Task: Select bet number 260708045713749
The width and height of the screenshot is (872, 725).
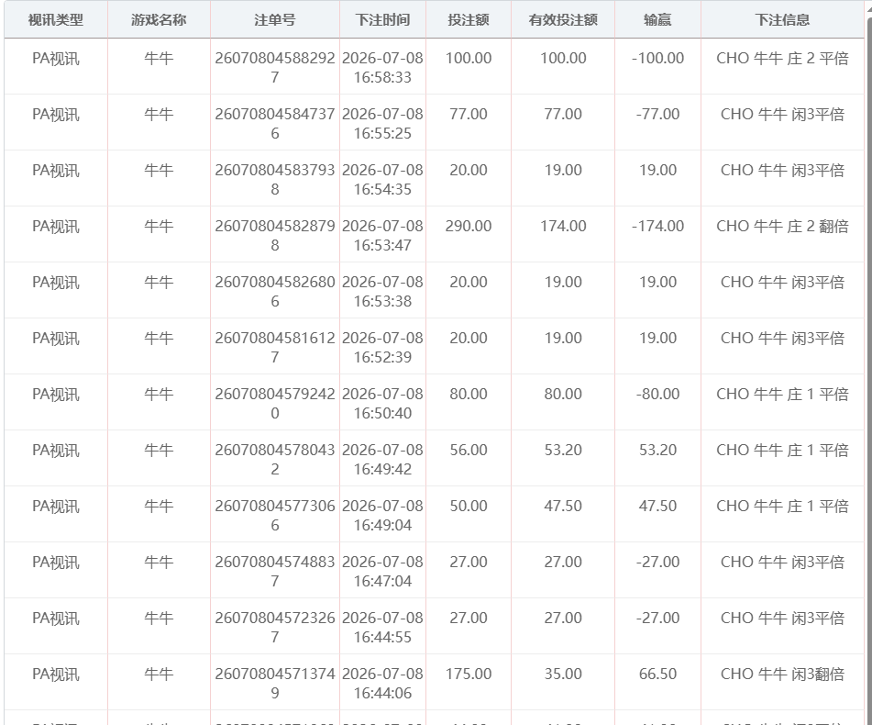Action: pyautogui.click(x=275, y=684)
